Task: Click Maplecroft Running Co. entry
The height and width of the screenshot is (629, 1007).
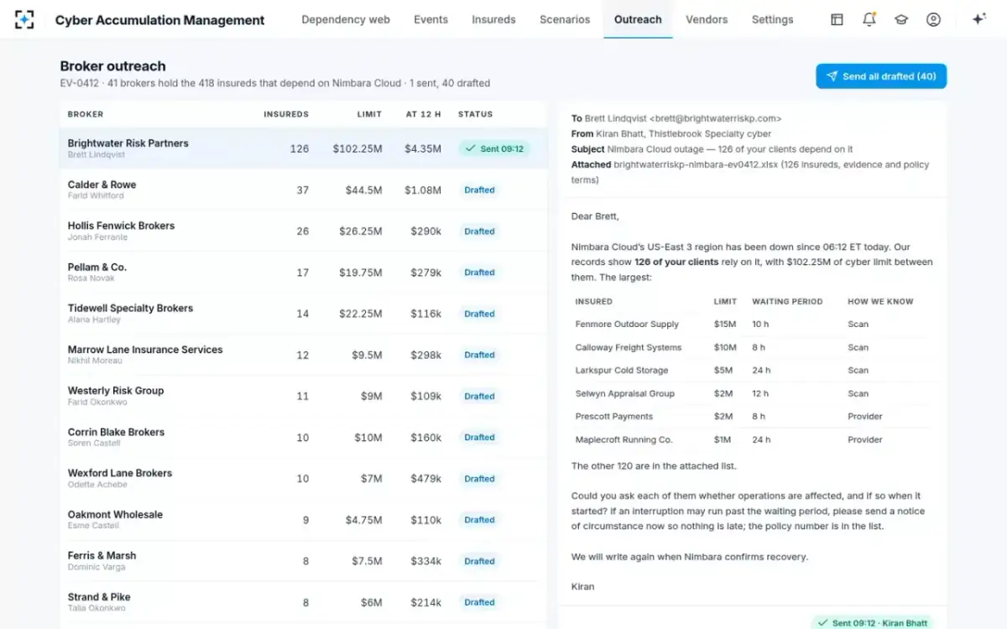Action: (624, 439)
